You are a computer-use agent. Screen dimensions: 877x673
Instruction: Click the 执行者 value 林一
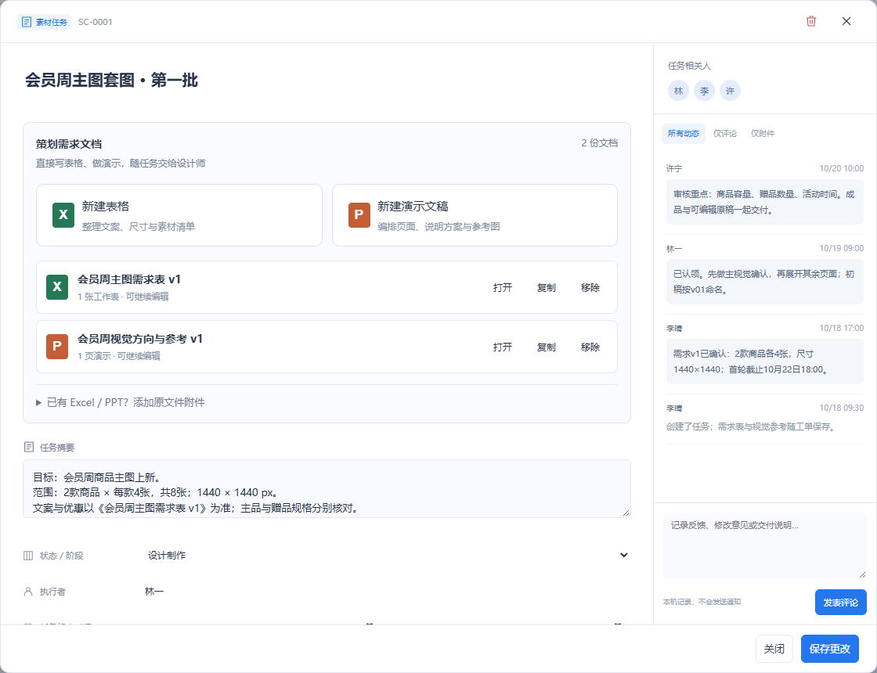pyautogui.click(x=154, y=592)
